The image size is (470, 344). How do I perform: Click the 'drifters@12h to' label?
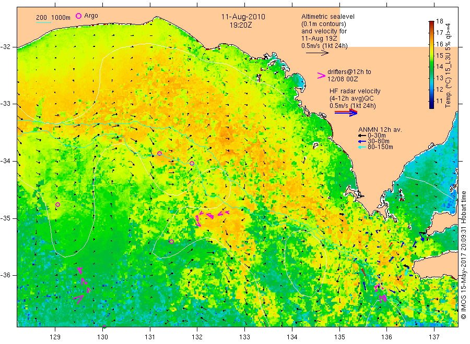tap(349, 72)
